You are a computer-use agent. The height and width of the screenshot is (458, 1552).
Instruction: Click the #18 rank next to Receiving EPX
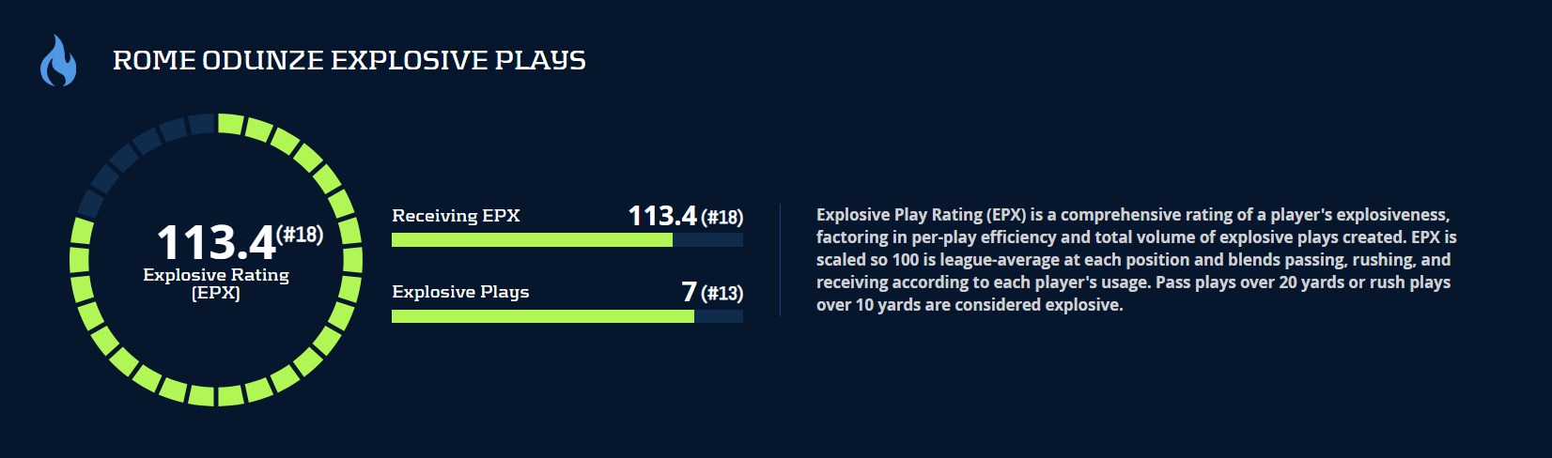click(x=722, y=218)
